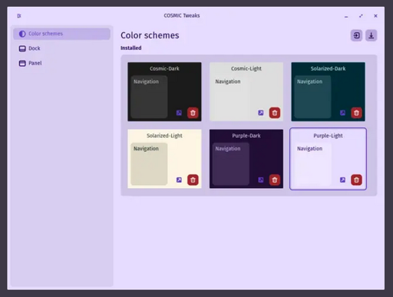Click the download color schemes icon

pos(372,35)
